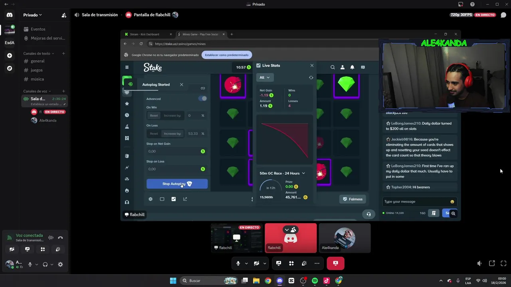Adjust stream volume speaker icon
Screen dimensions: 511x287
point(479,263)
